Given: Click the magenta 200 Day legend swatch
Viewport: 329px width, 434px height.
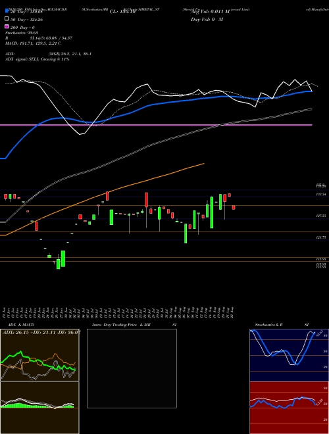Looking at the screenshot, I should [x=7, y=26].
